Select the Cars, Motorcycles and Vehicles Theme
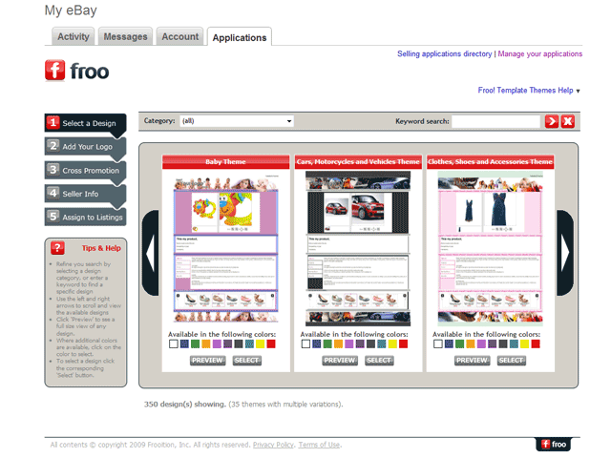This screenshot has height=458, width=611. click(x=379, y=360)
